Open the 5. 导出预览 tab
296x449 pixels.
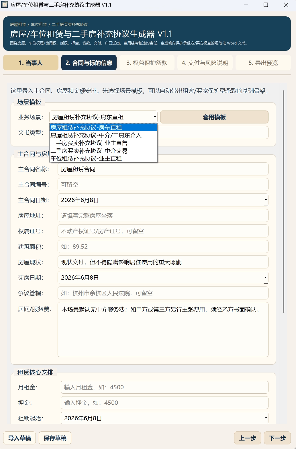pyautogui.click(x=263, y=63)
